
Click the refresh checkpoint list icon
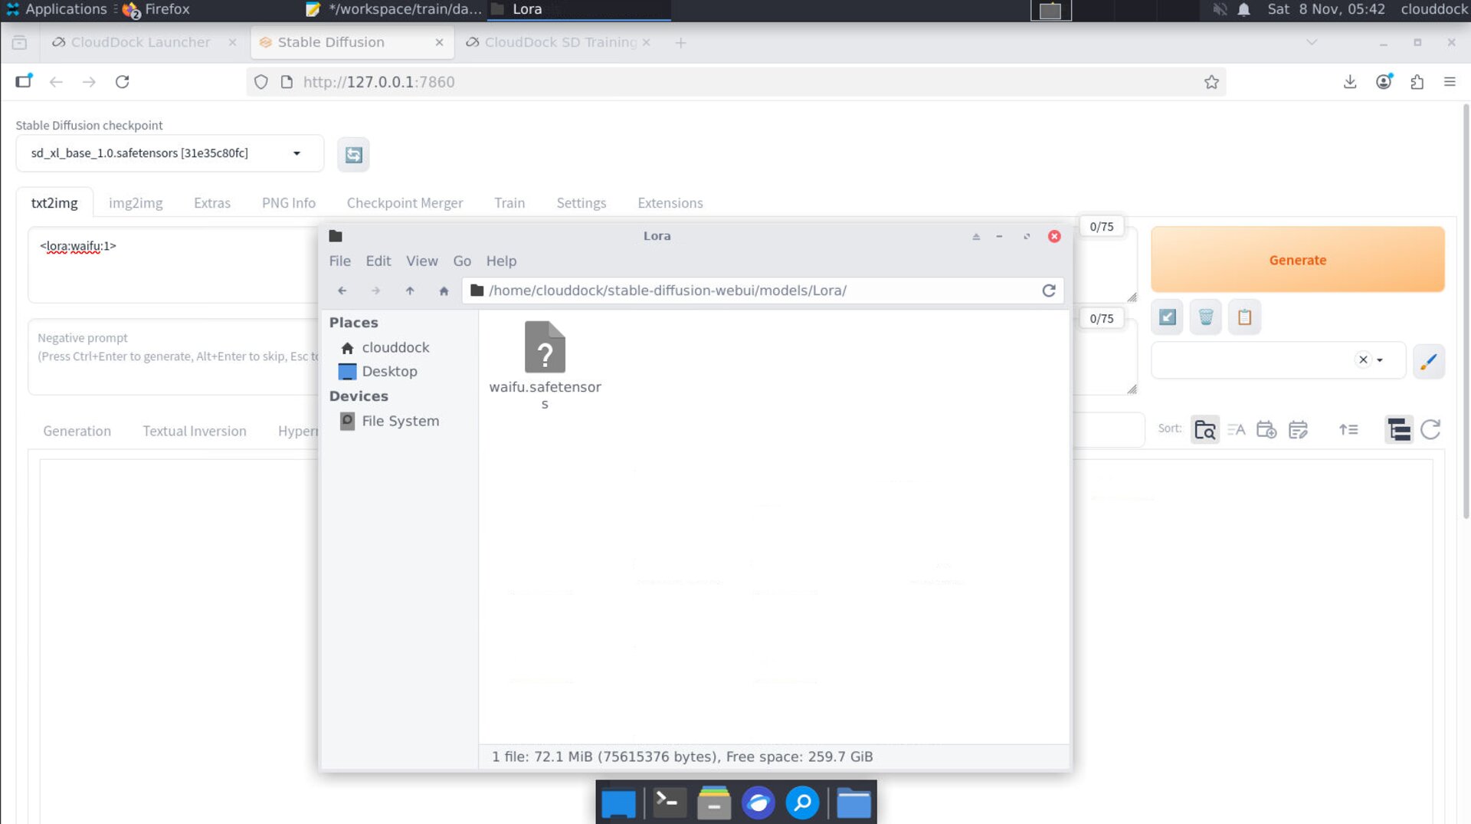[x=353, y=155]
